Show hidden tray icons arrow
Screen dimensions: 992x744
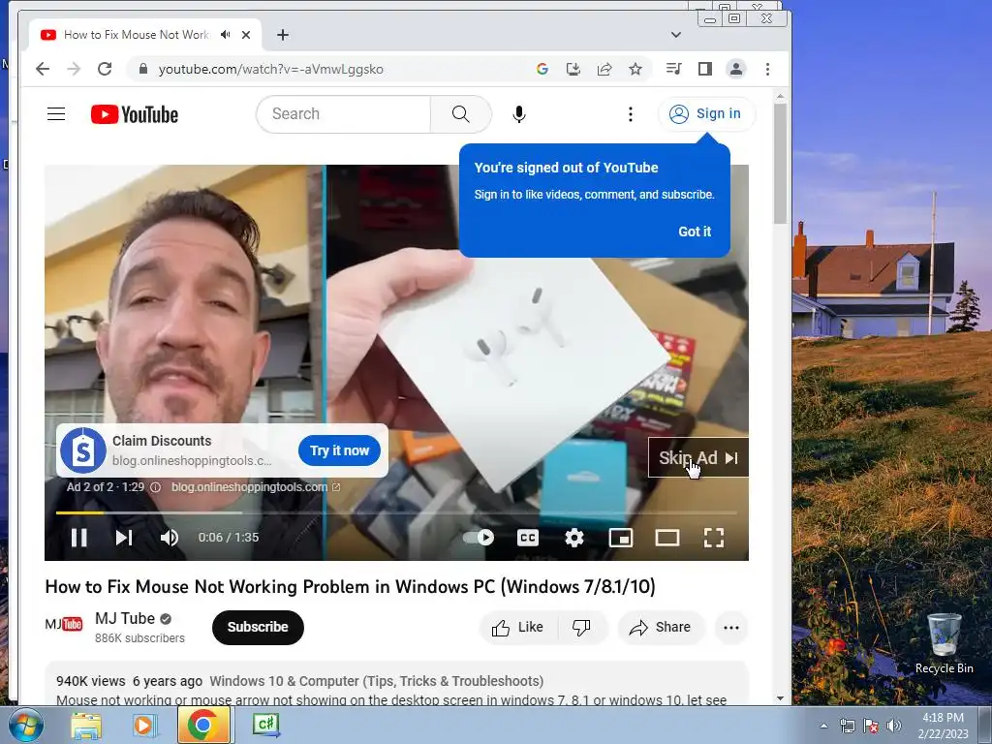coord(823,726)
